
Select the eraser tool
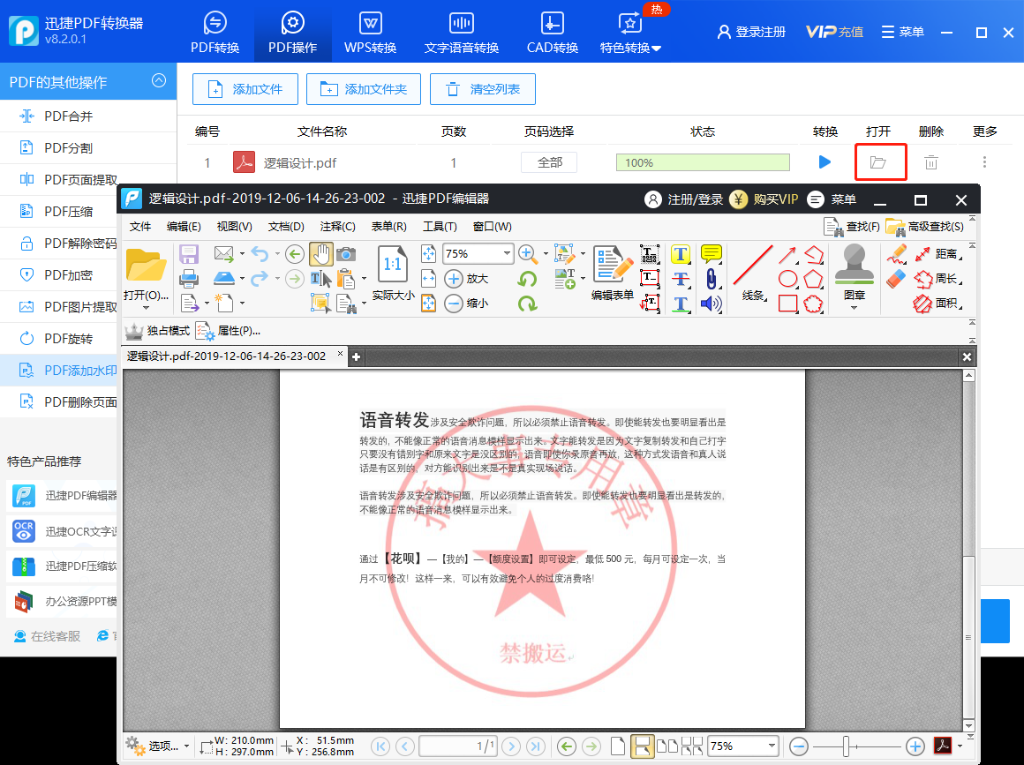coord(897,279)
